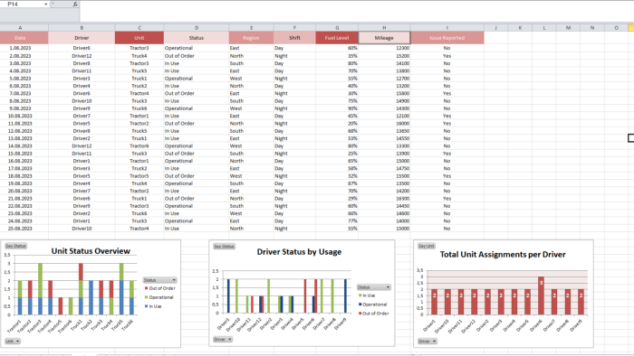Open the Name Box dropdown arrow

(45, 4)
